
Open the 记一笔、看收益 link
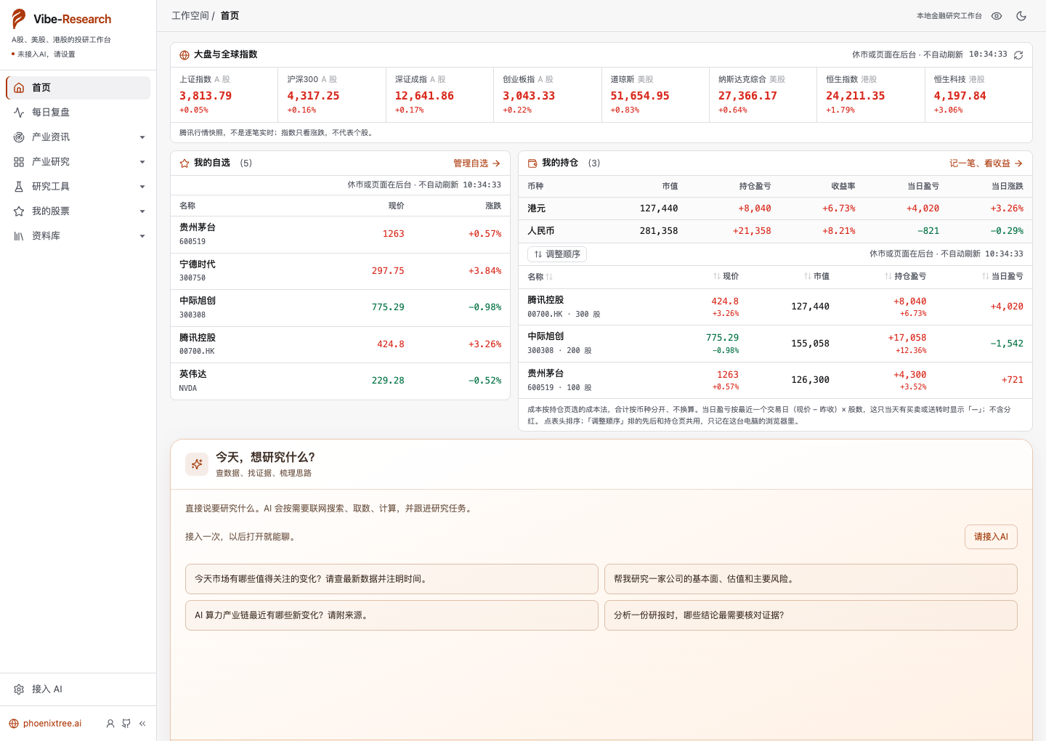click(986, 163)
